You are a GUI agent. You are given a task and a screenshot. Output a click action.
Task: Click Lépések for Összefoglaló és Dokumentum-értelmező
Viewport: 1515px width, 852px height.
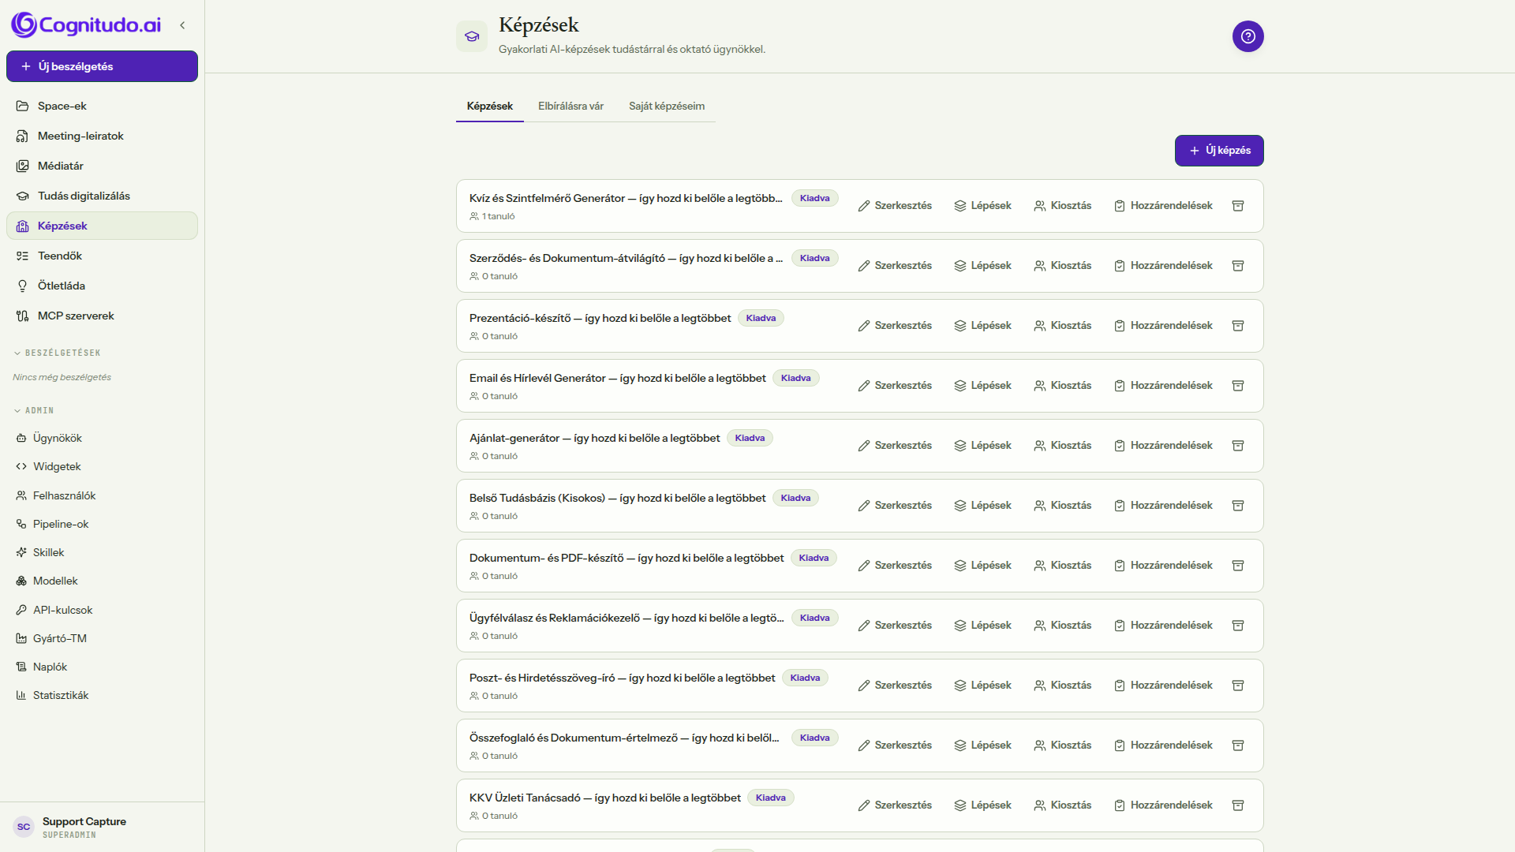[x=982, y=745]
